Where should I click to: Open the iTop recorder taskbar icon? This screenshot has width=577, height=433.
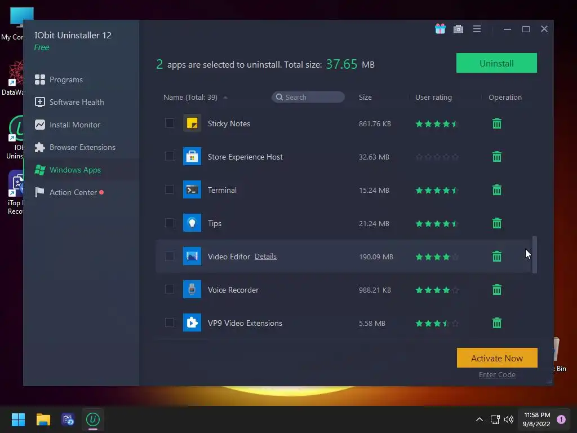tap(68, 419)
